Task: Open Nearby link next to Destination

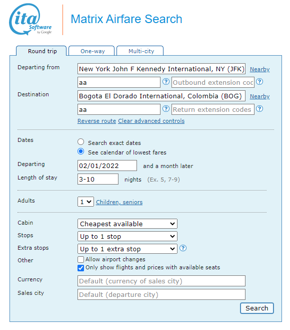Action: [x=259, y=96]
